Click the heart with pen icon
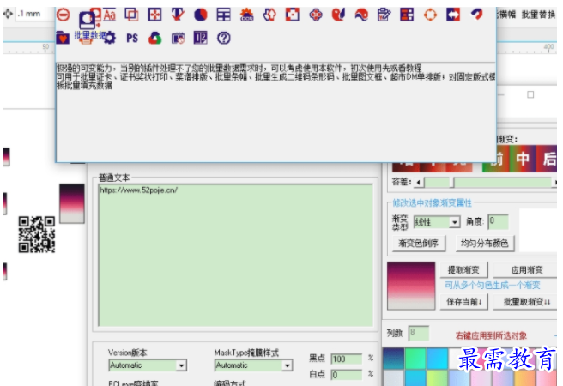Image resolution: width=563 pixels, height=386 pixels. pos(339,15)
